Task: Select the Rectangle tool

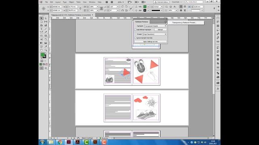Action: (46, 36)
